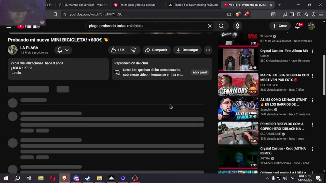
Task: Switch to the Thanks For Downloading FxSound tab
Action: pos(193,5)
